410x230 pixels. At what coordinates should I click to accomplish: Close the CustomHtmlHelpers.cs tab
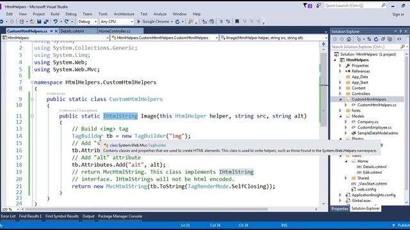pyautogui.click(x=56, y=31)
